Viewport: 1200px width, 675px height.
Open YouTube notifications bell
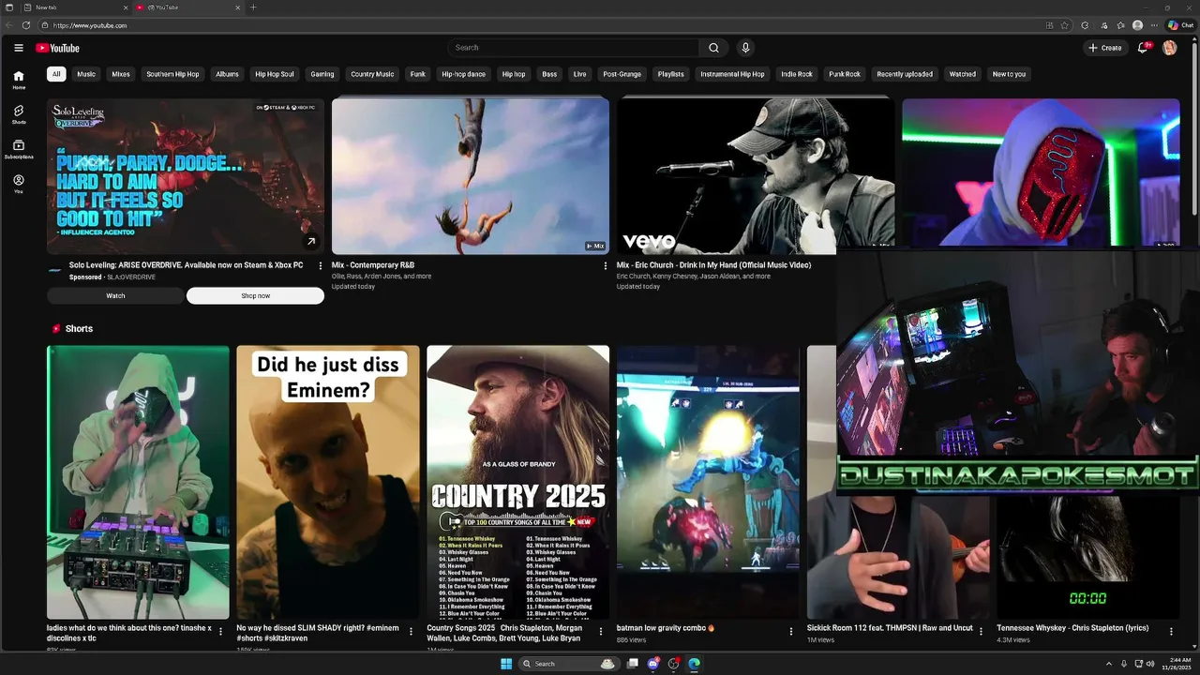coord(1143,48)
